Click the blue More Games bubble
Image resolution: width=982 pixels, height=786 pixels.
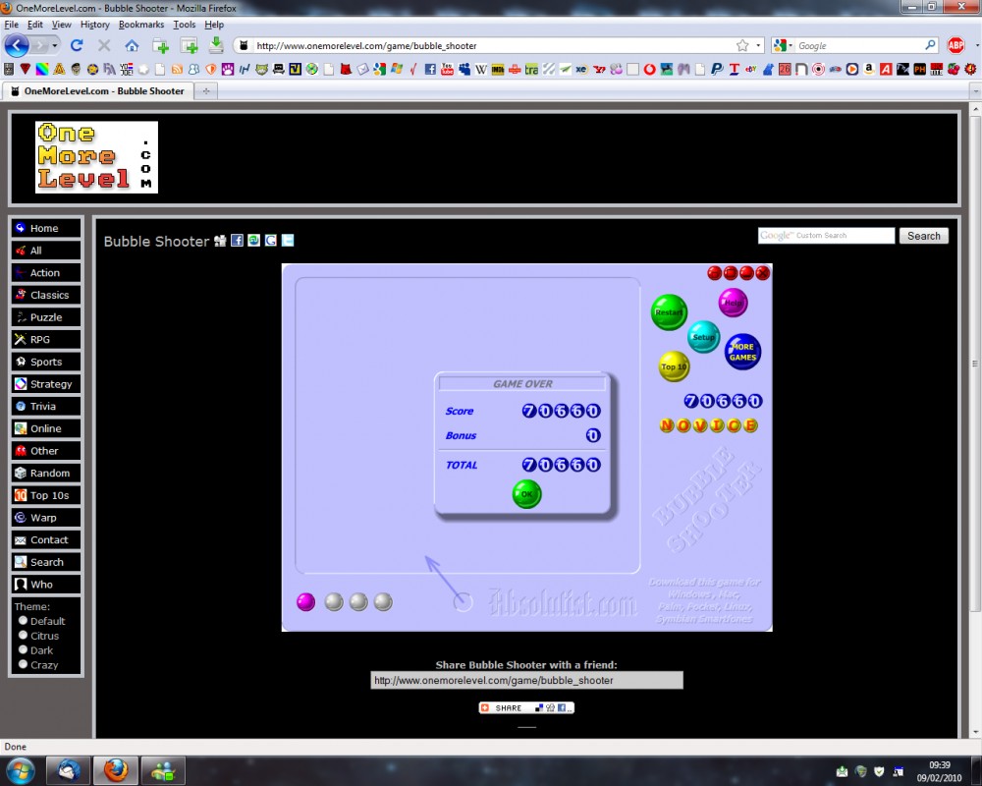tap(742, 352)
